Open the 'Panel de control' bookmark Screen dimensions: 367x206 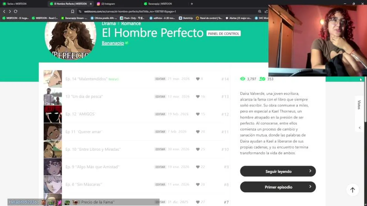[x=209, y=18]
